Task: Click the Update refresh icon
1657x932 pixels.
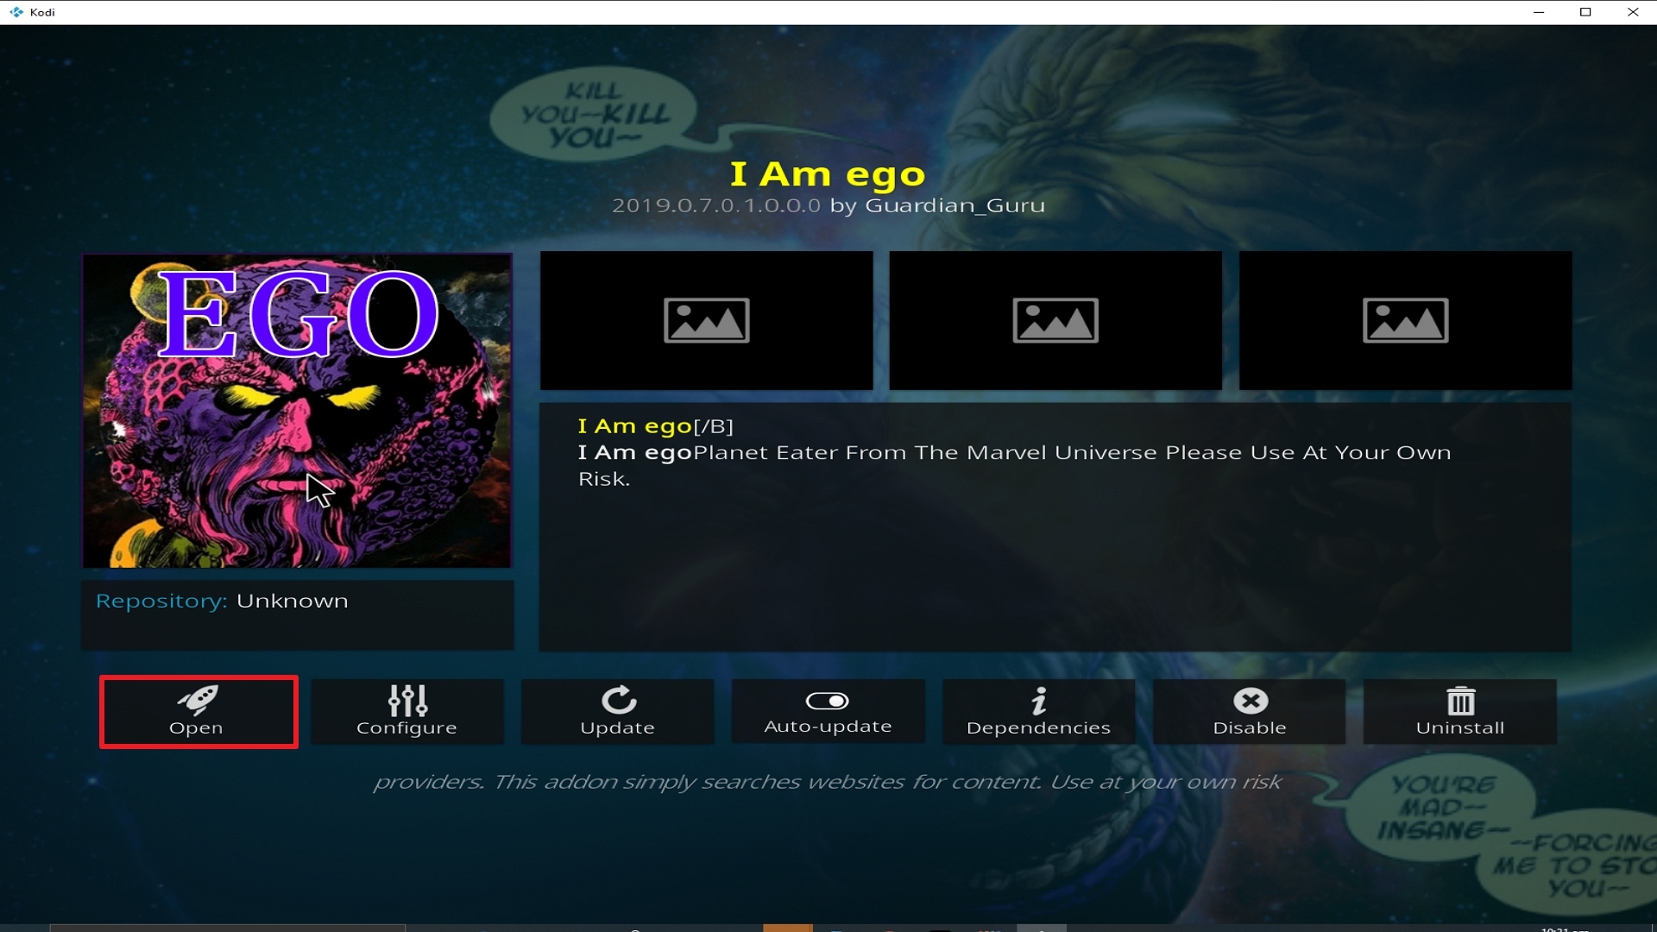Action: pos(618,700)
